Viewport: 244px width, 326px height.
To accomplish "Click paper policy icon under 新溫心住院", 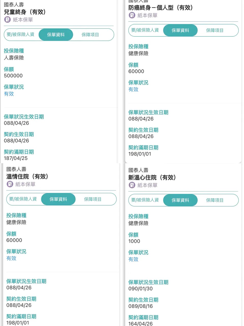I will click(x=132, y=185).
